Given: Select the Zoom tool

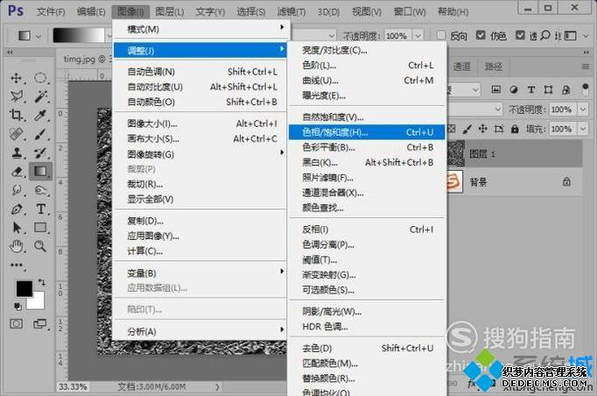Looking at the screenshot, I should point(40,246).
